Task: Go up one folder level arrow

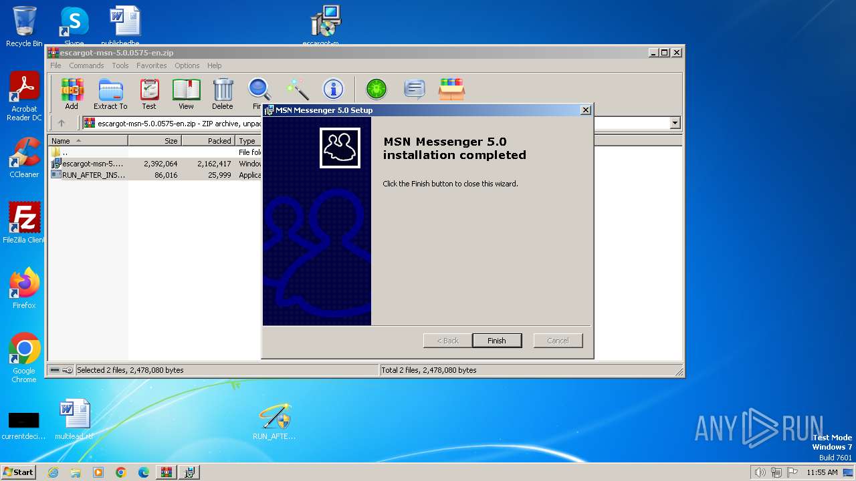Action: (62, 123)
